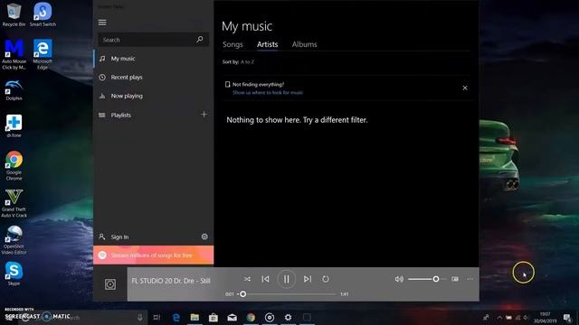Screen dimensions: 579x325
Task: Open Skype desktop icon
Action: (14, 274)
